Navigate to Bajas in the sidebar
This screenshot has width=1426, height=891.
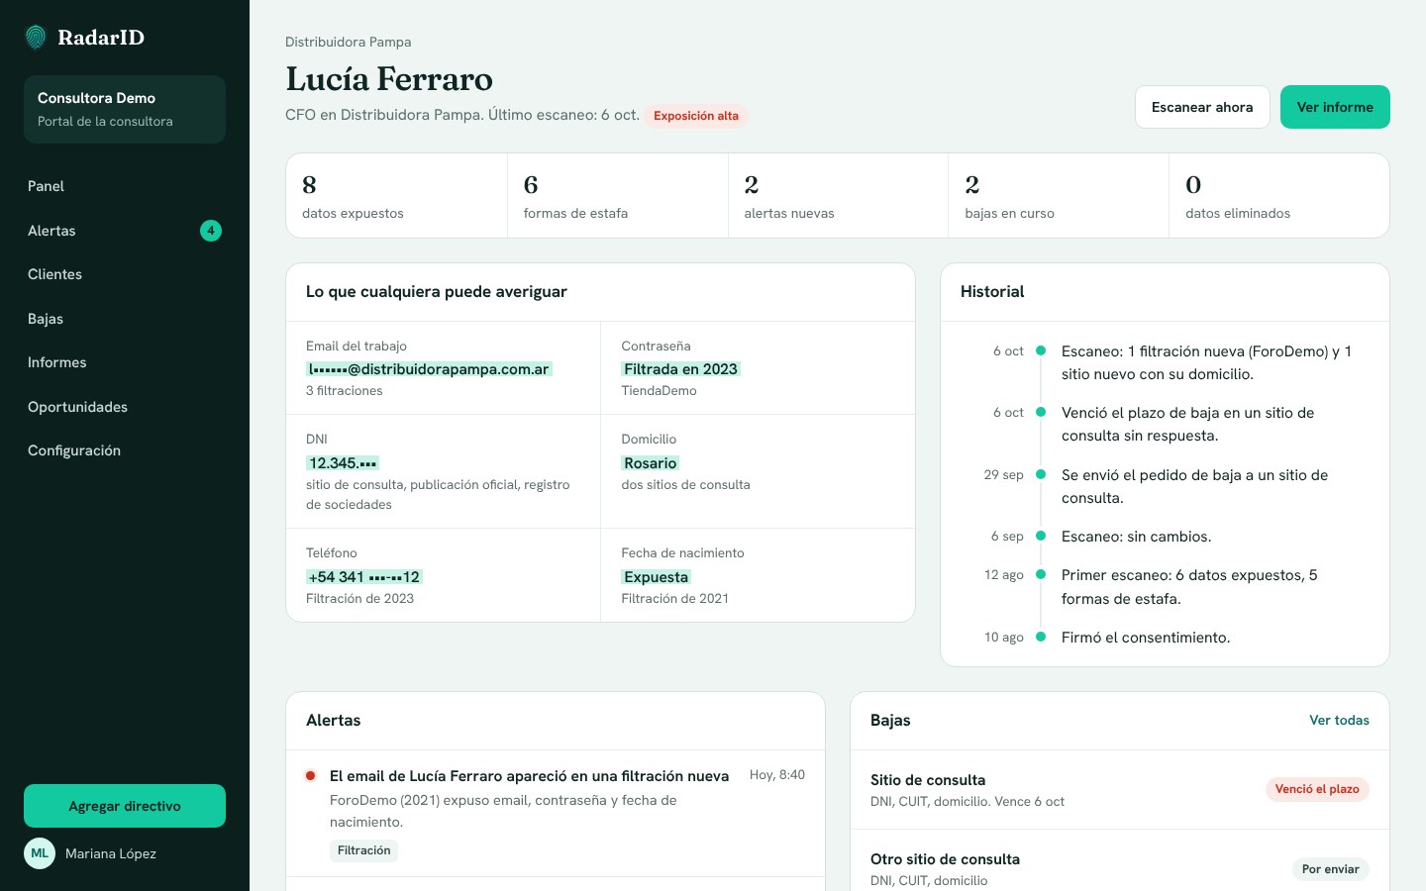point(125,319)
